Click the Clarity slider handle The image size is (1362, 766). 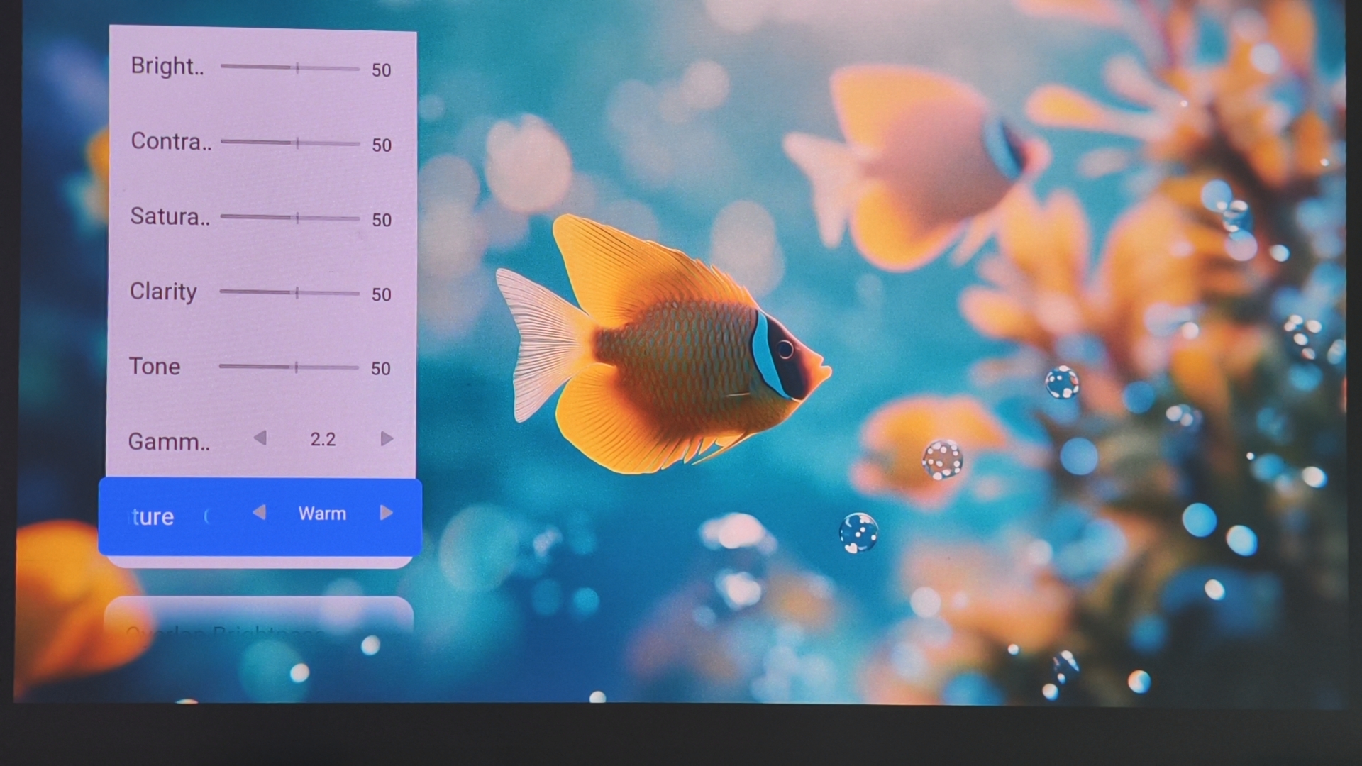tap(297, 292)
